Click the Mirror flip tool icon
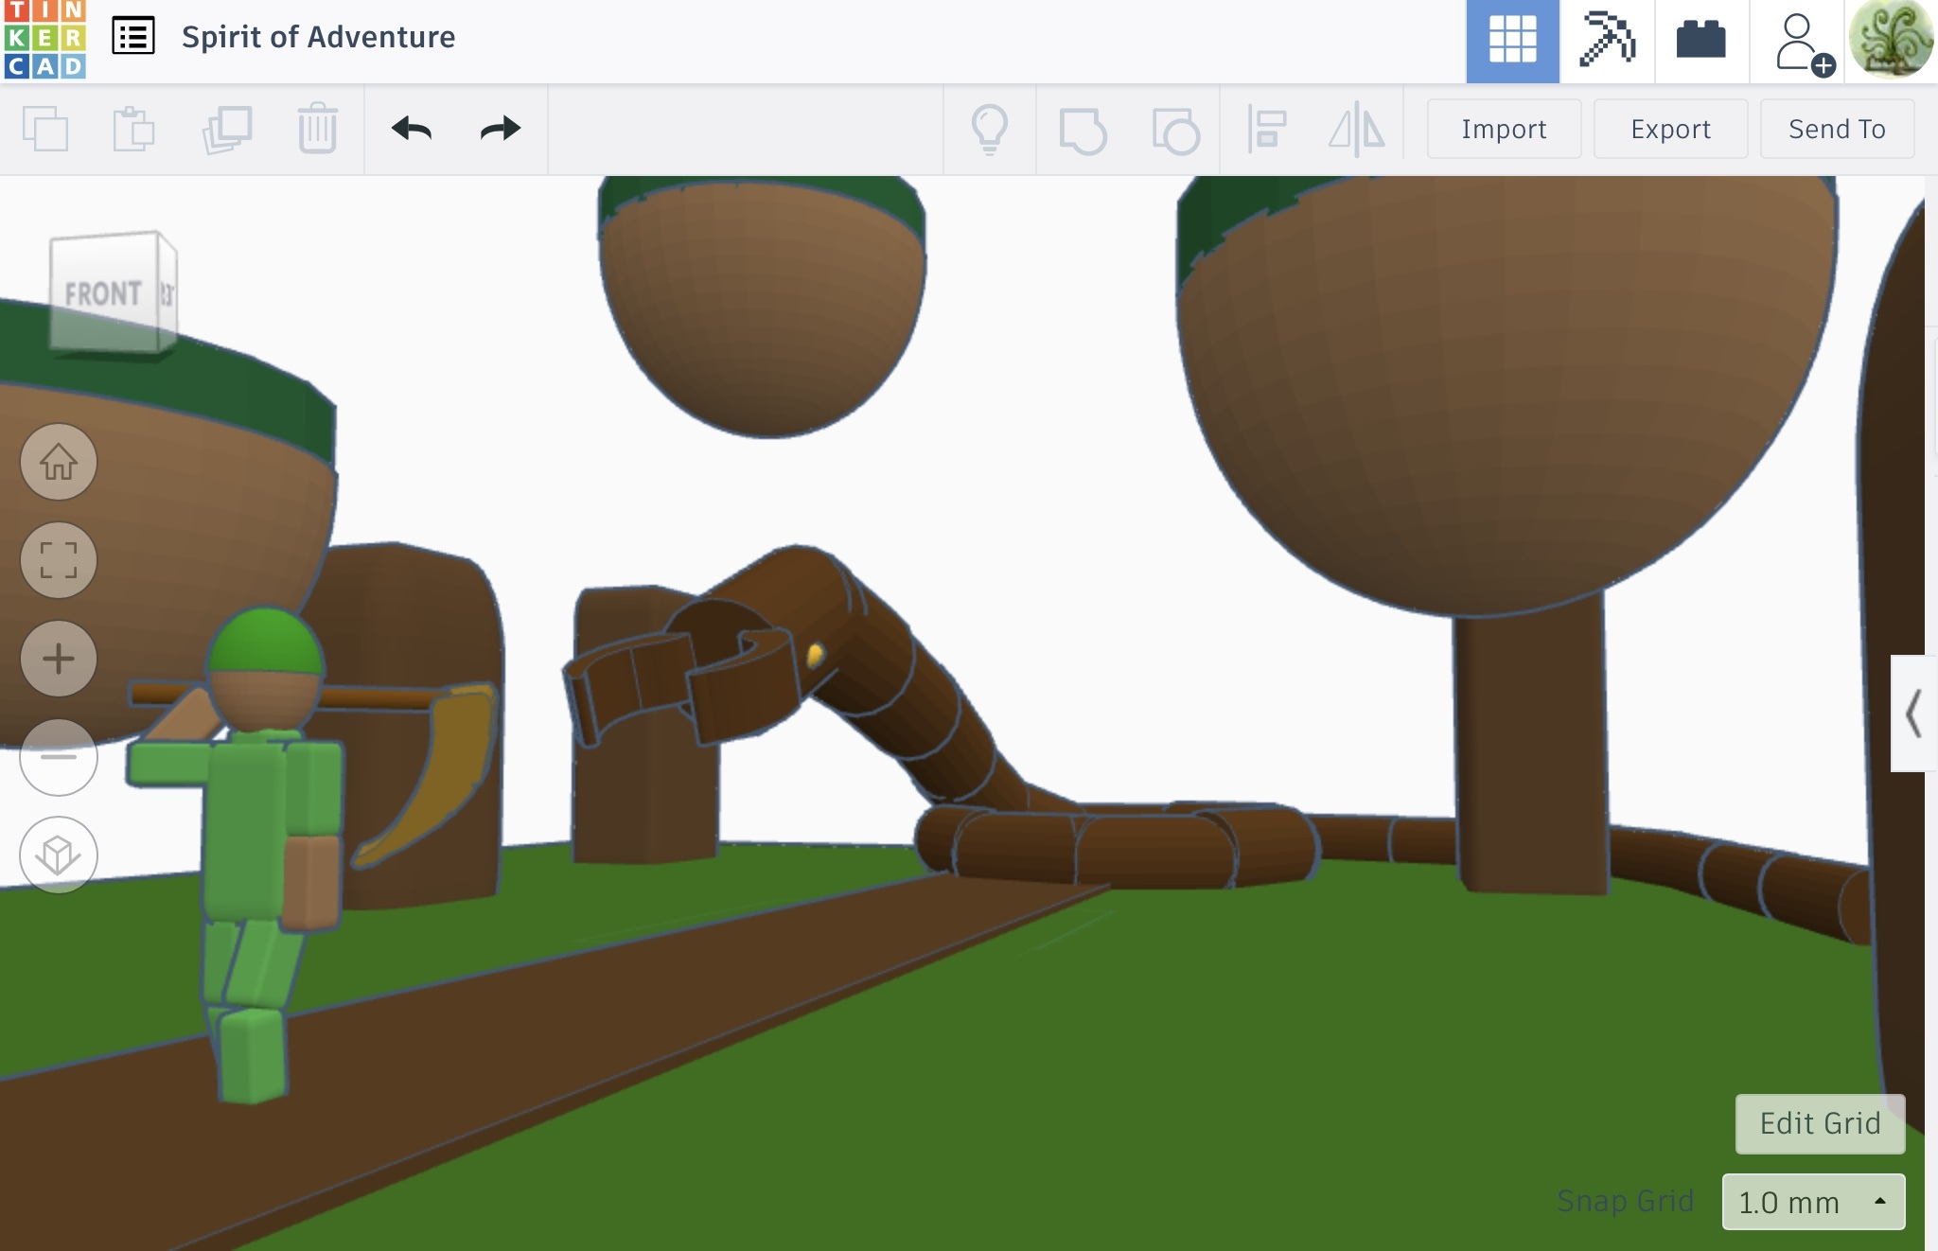Image resolution: width=1938 pixels, height=1251 pixels. point(1357,129)
